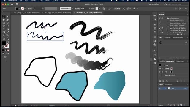Open the Pathfinder panel dock icon
Image resolution: width=190 pixels, height=107 pixels.
(155, 63)
